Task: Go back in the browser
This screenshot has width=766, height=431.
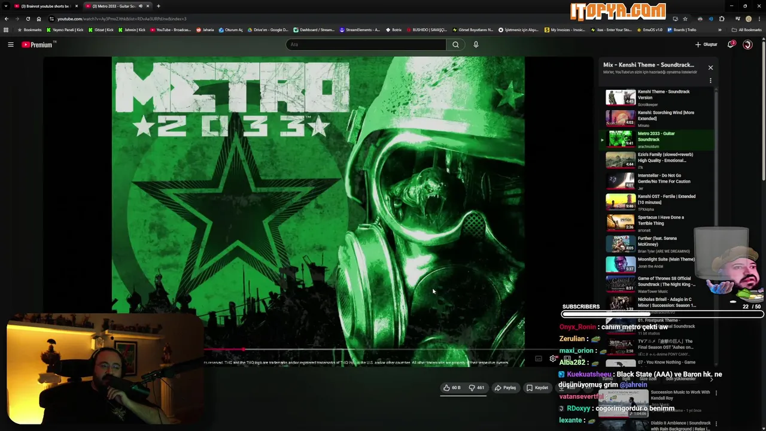Action: [x=7, y=19]
